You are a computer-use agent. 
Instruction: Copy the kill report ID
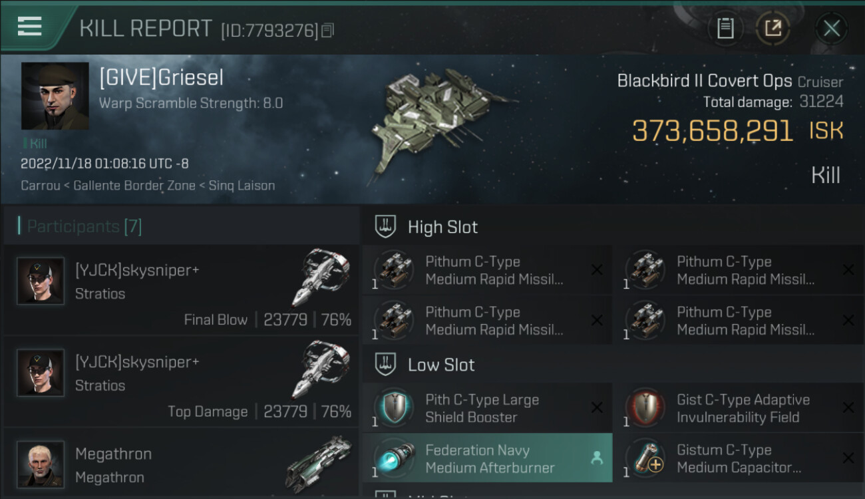327,31
